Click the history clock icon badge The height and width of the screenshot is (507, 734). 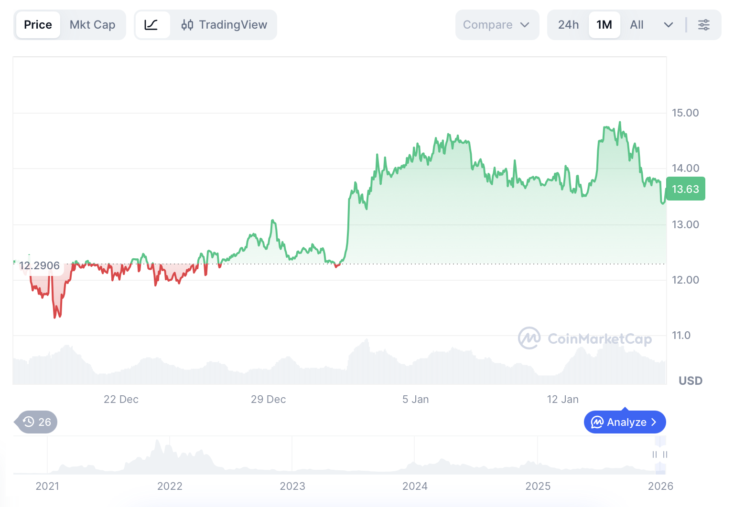click(29, 422)
